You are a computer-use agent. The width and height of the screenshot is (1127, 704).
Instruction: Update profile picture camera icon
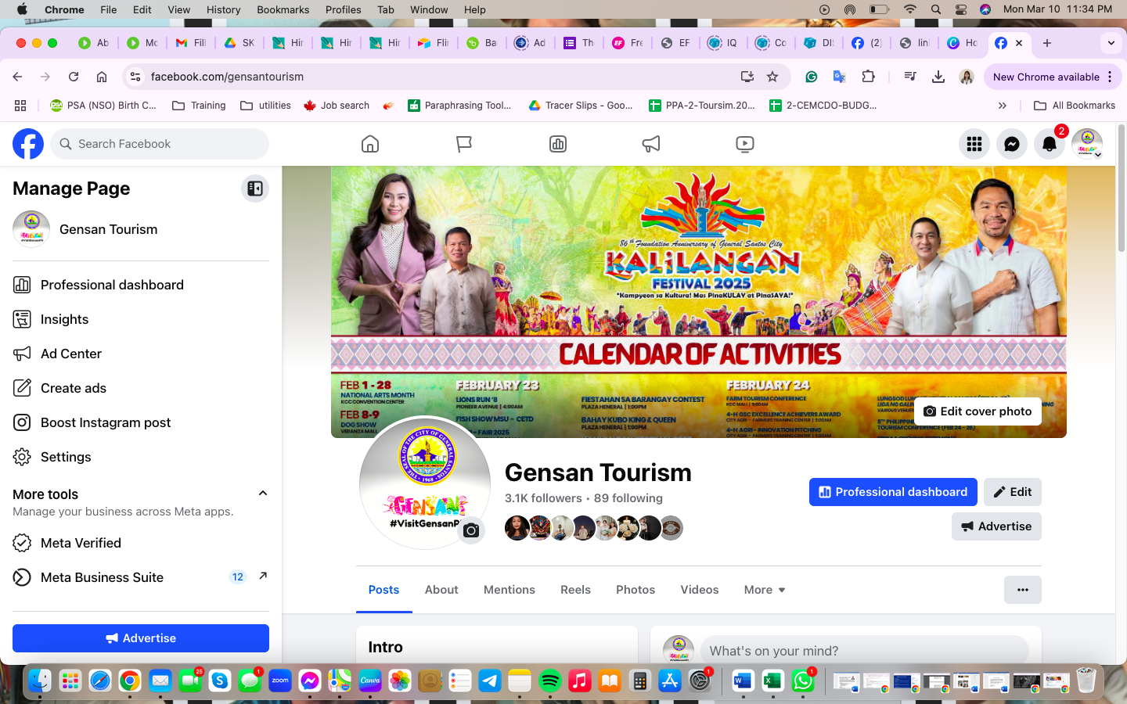[x=471, y=530]
